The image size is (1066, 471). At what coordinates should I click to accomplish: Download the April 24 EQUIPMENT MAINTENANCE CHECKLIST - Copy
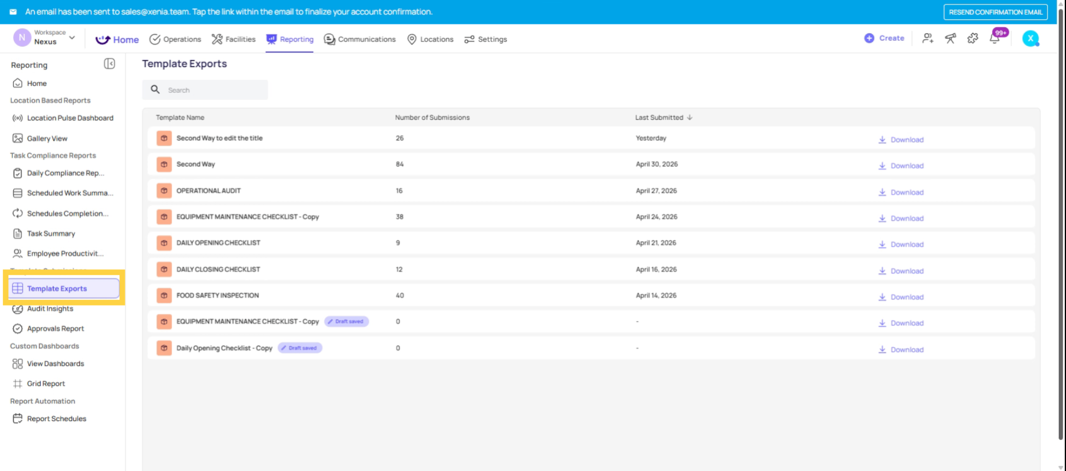click(x=901, y=218)
